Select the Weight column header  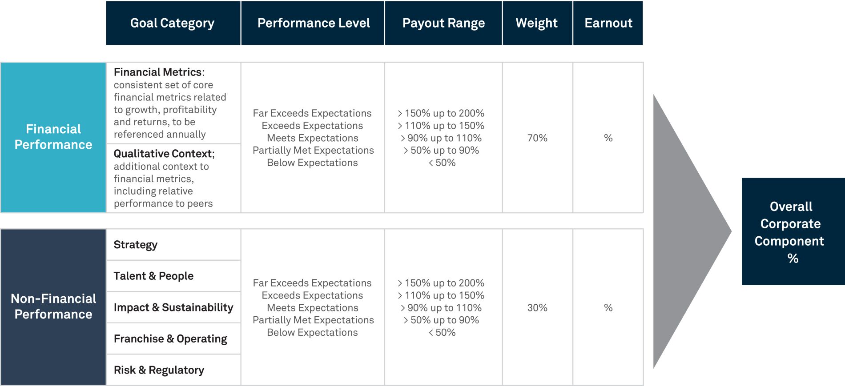point(537,23)
